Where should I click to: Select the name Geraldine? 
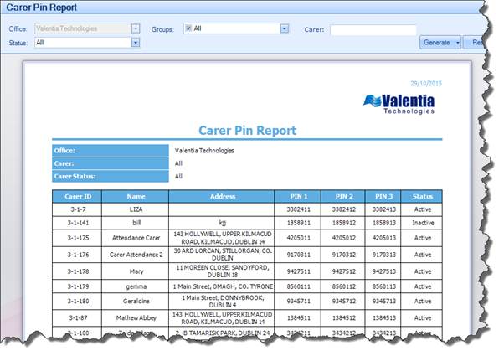[136, 302]
